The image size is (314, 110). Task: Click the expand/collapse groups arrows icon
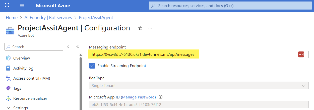coord(68,47)
